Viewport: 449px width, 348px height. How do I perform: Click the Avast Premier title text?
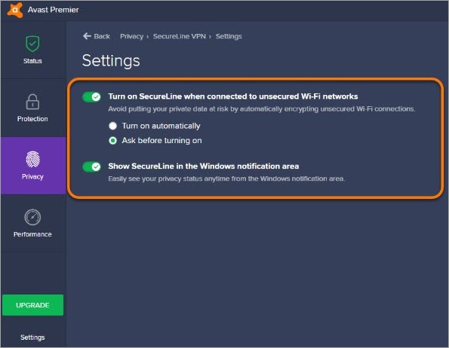(x=54, y=10)
